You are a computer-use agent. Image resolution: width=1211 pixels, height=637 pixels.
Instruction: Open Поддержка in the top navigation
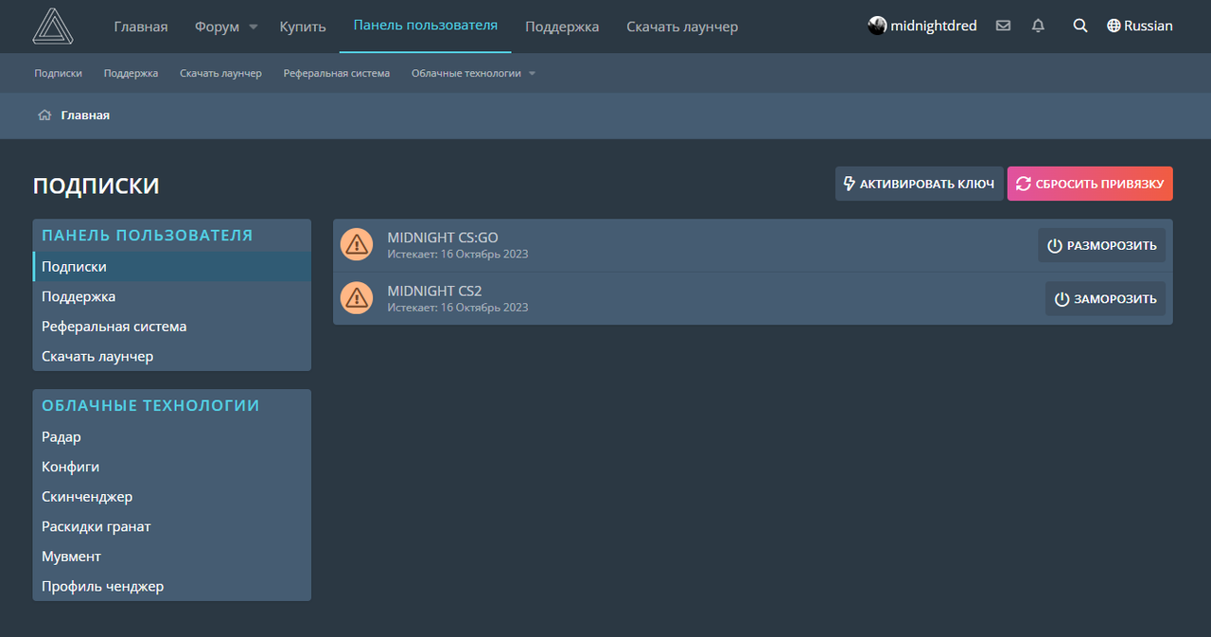[562, 27]
